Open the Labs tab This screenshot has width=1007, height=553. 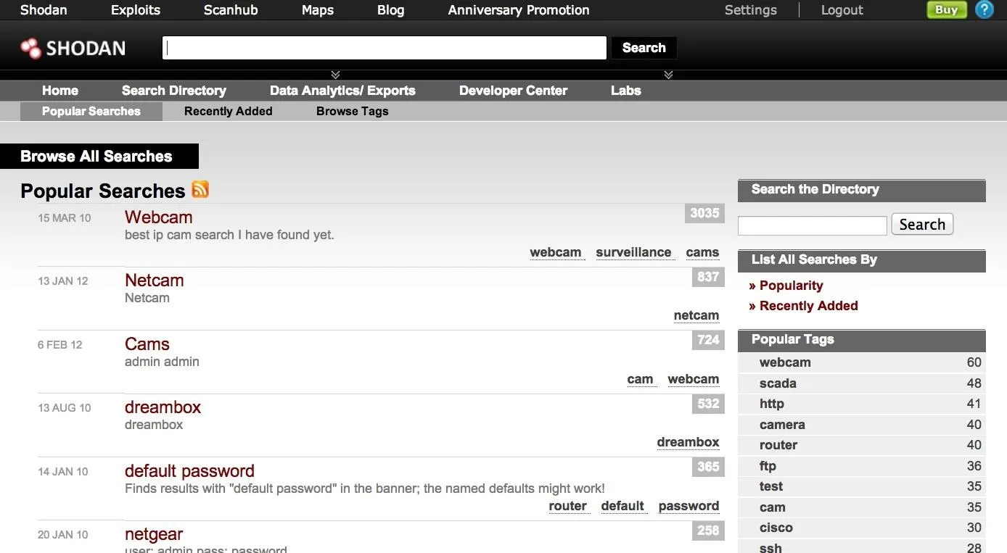626,91
